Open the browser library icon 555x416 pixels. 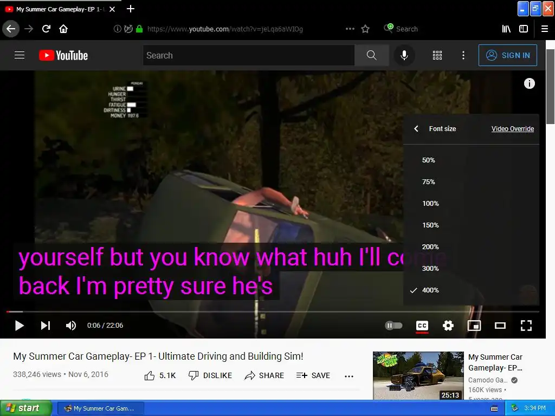(506, 29)
